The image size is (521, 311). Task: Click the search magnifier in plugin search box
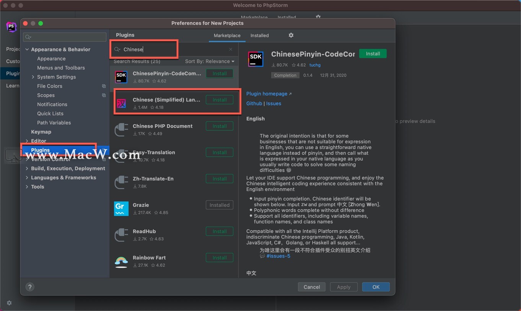pyautogui.click(x=117, y=49)
